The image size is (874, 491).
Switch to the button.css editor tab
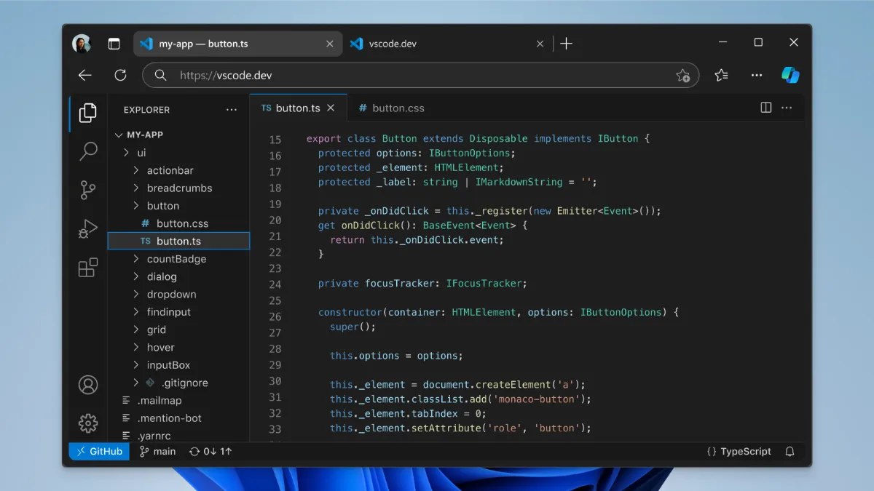tap(391, 108)
